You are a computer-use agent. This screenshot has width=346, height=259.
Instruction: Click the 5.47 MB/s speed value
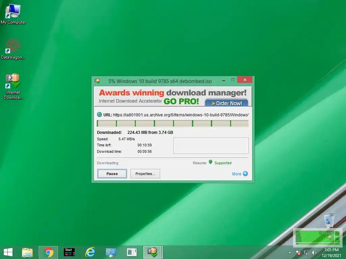[126, 139]
